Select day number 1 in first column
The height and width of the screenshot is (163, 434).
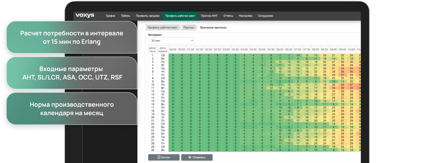coord(153,55)
